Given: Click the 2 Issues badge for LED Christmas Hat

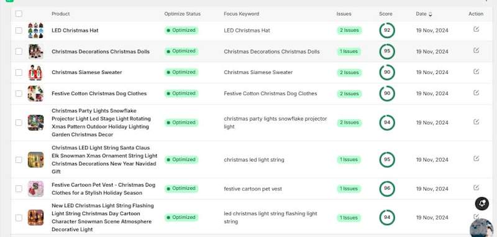Looking at the screenshot, I should click(x=349, y=30).
